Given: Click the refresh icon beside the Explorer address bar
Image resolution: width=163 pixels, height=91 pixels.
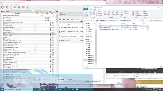Looking at the screenshot, I should tap(144, 20).
